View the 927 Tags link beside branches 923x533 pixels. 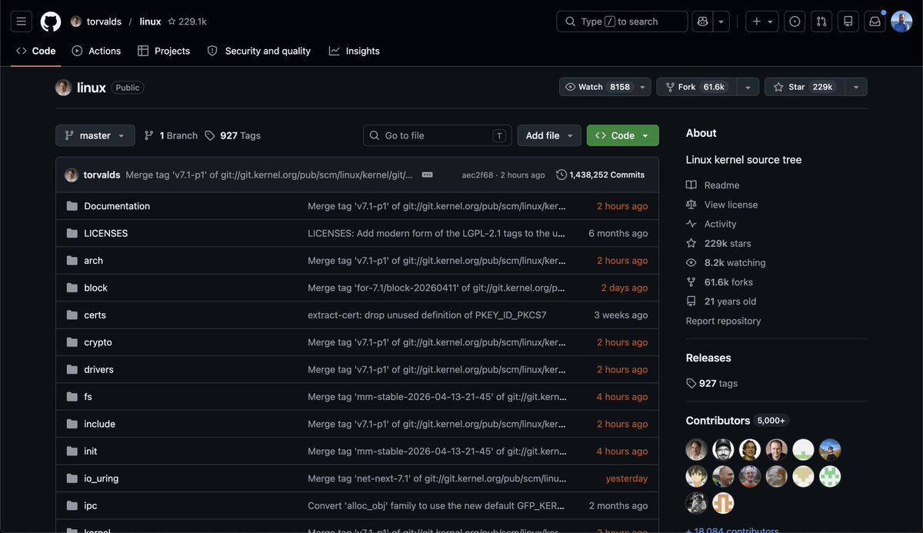[233, 135]
